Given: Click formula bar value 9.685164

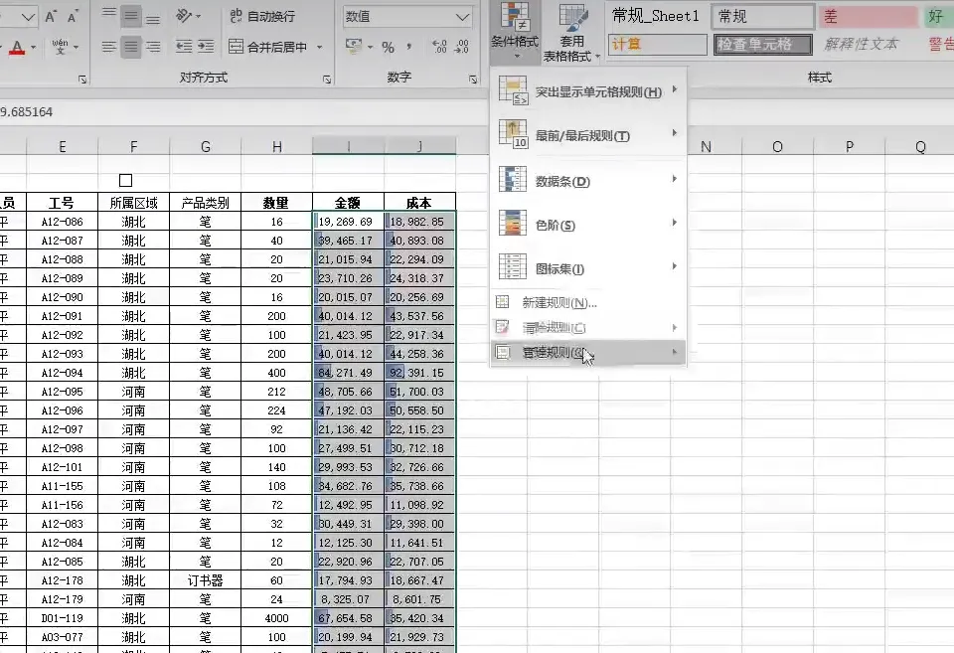Looking at the screenshot, I should [x=26, y=112].
